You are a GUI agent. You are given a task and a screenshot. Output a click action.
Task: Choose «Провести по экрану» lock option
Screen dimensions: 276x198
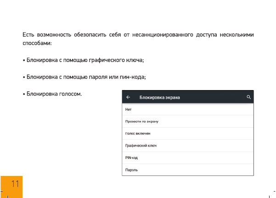(142, 121)
